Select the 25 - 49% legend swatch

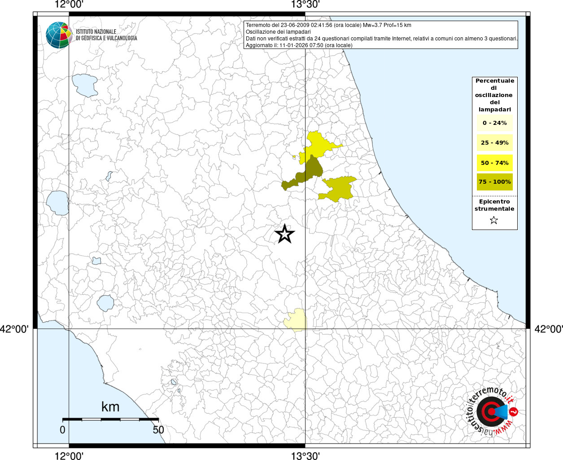[x=494, y=143]
